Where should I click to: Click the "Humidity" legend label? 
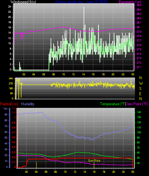pos(28,104)
